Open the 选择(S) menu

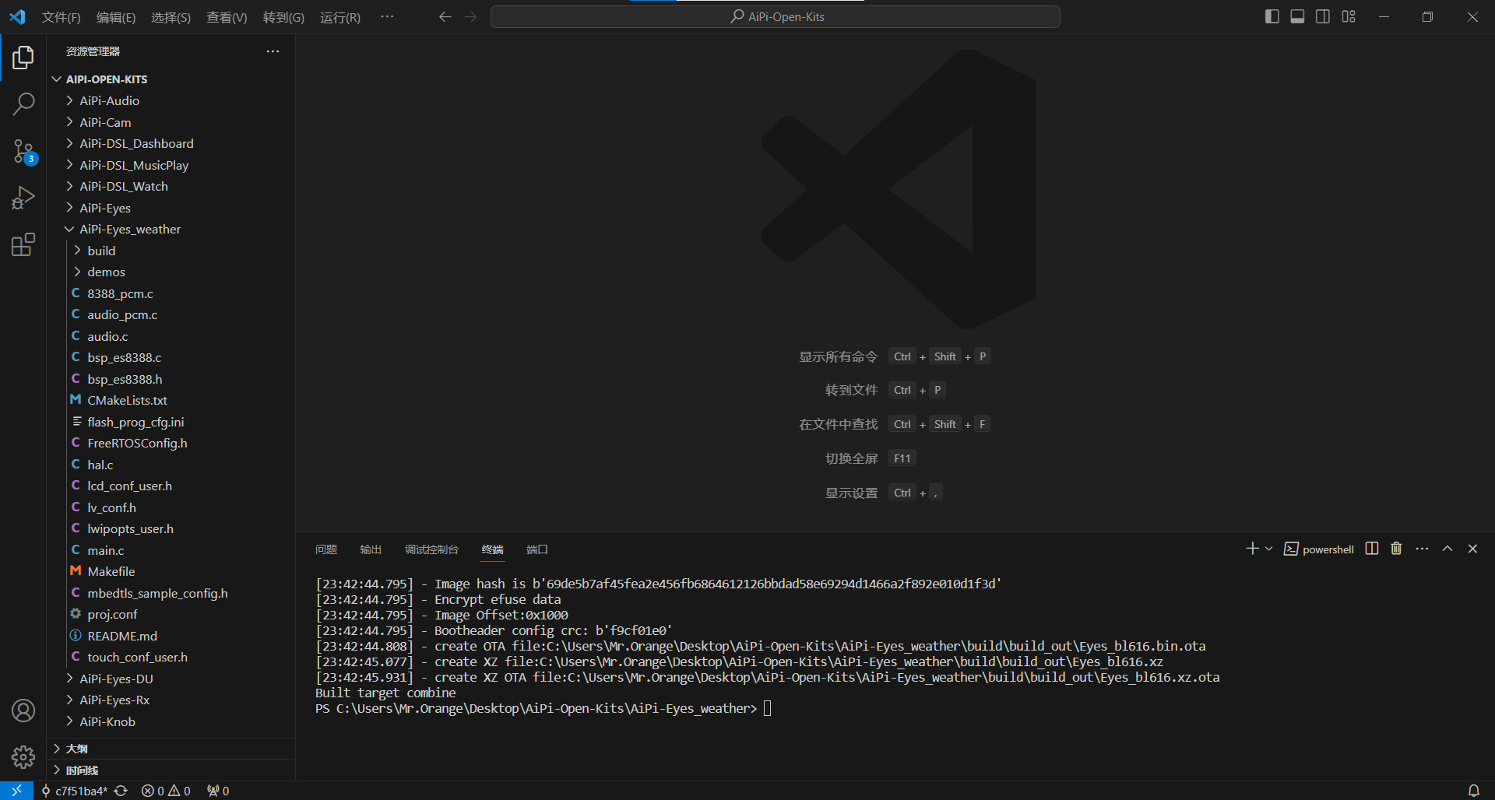coord(171,17)
